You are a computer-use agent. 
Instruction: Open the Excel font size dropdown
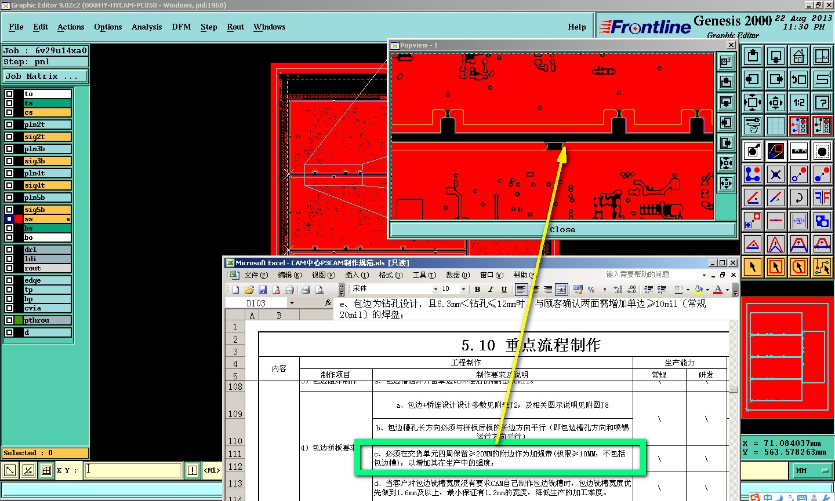coord(463,289)
